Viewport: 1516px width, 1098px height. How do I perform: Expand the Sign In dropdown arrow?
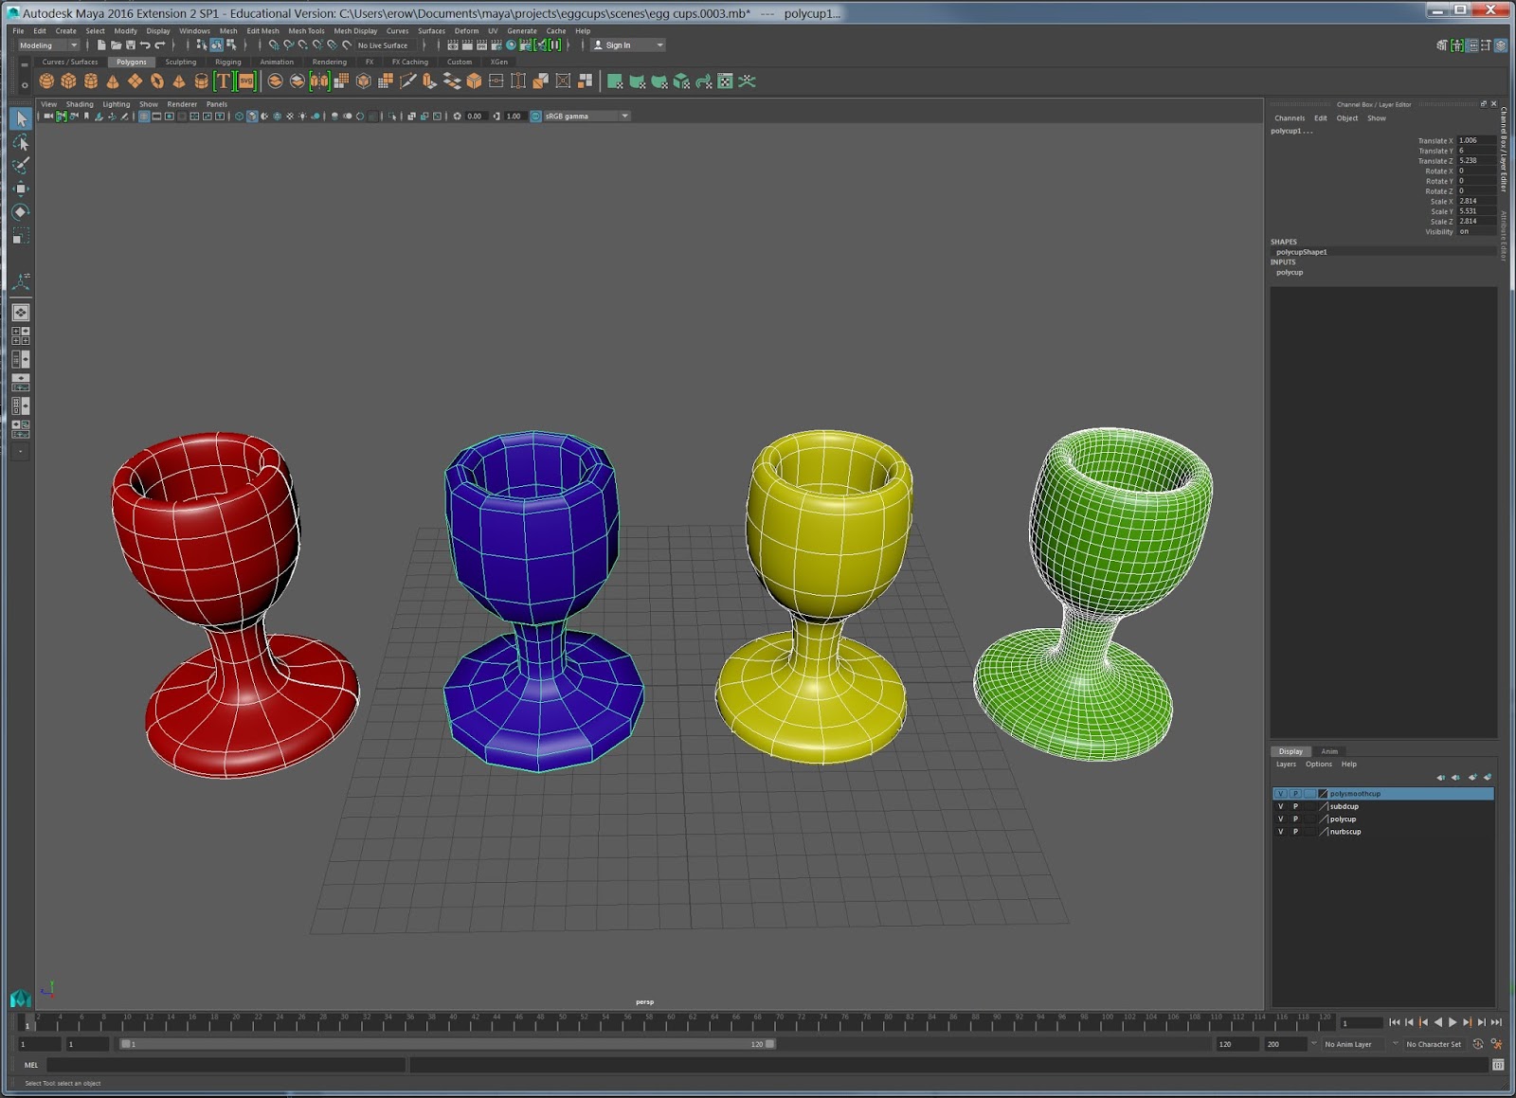(661, 45)
